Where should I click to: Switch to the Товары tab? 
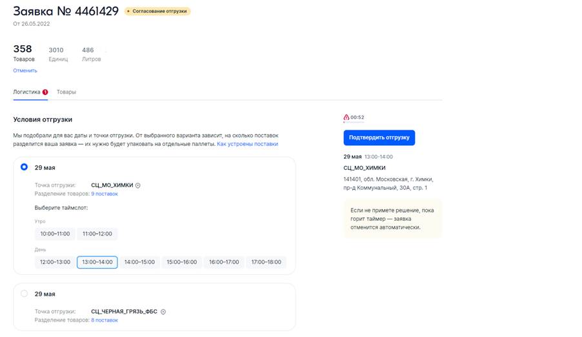click(66, 92)
